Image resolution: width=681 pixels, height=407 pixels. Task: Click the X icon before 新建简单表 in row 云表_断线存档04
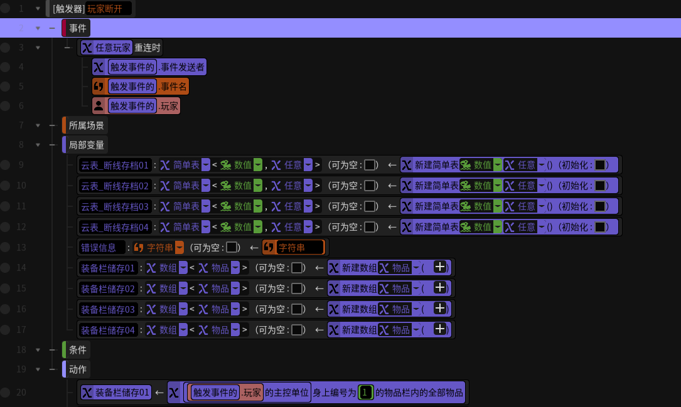tap(407, 227)
